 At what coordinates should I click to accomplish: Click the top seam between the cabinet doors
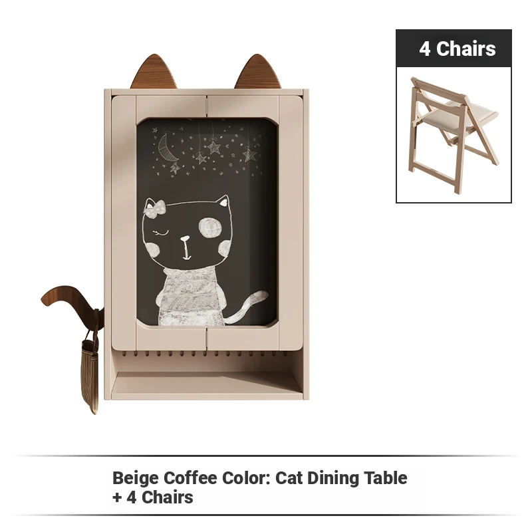pyautogui.click(x=206, y=102)
